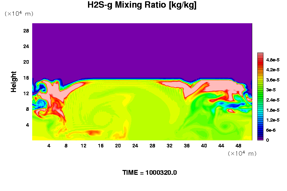Screen dimensions: 287x191
Task: Click the colorbar label 1.2e-5
Action: click(x=273, y=120)
